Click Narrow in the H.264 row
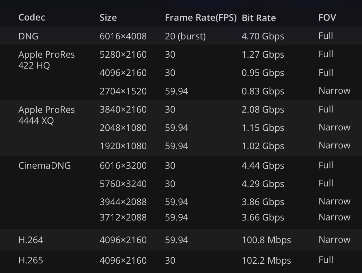Viewport: 362px width, 273px height. pyautogui.click(x=334, y=240)
